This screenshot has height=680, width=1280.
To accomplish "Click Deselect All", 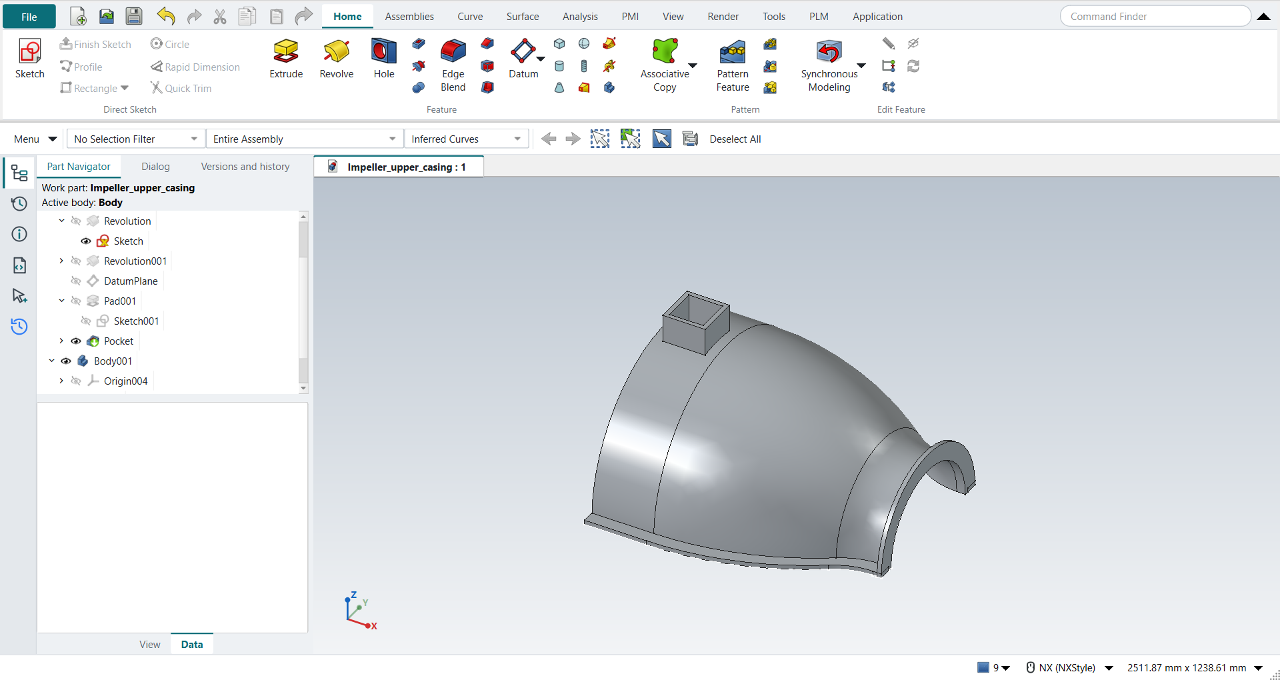I will (735, 139).
